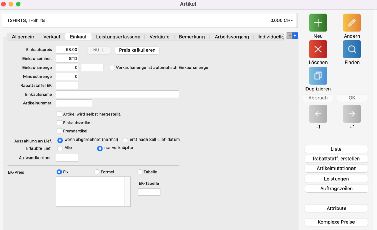Open Komplexe Preise
This screenshot has height=230, width=377.
point(336,222)
